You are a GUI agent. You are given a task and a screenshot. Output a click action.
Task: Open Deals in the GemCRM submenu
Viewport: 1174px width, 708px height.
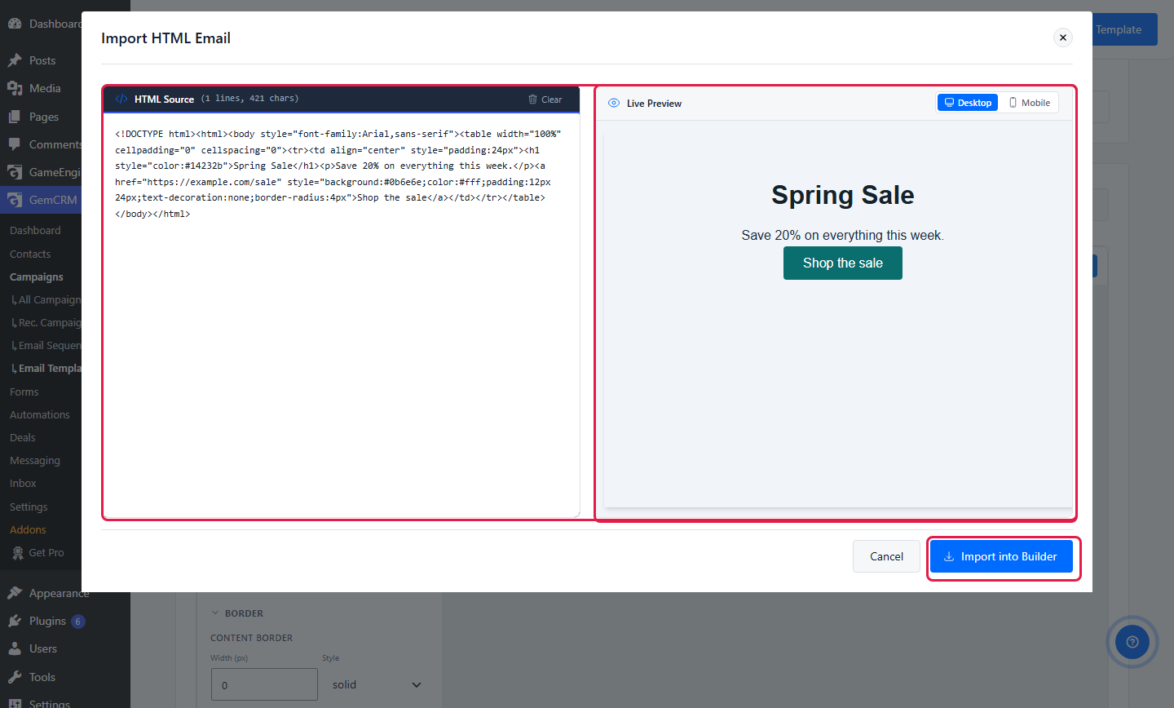pos(23,438)
